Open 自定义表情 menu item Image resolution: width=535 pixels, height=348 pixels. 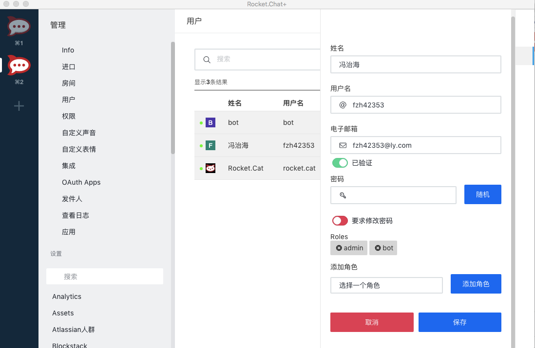coord(79,149)
